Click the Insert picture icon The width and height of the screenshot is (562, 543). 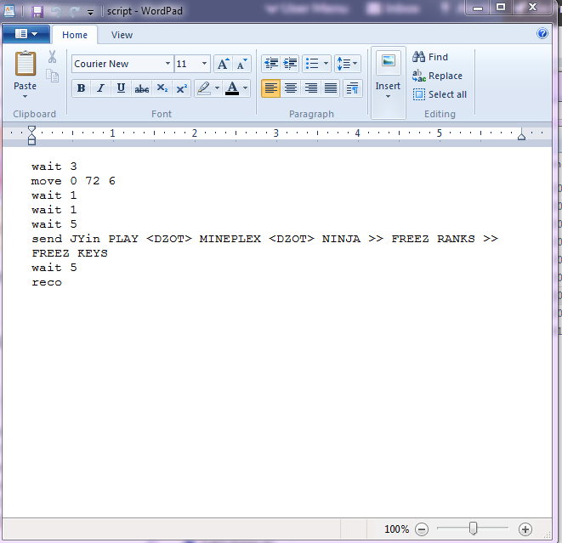389,62
